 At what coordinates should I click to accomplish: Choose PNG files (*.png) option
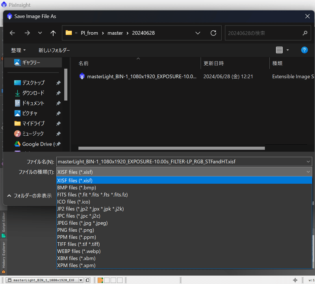click(x=184, y=230)
